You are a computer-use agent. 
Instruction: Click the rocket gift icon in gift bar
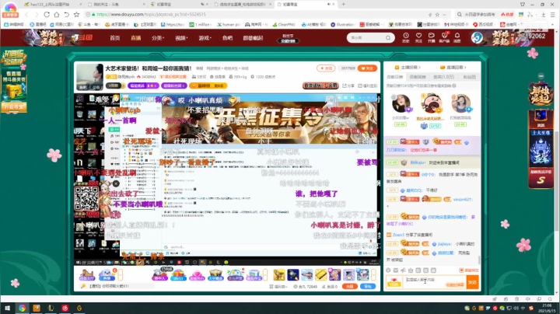(x=293, y=275)
